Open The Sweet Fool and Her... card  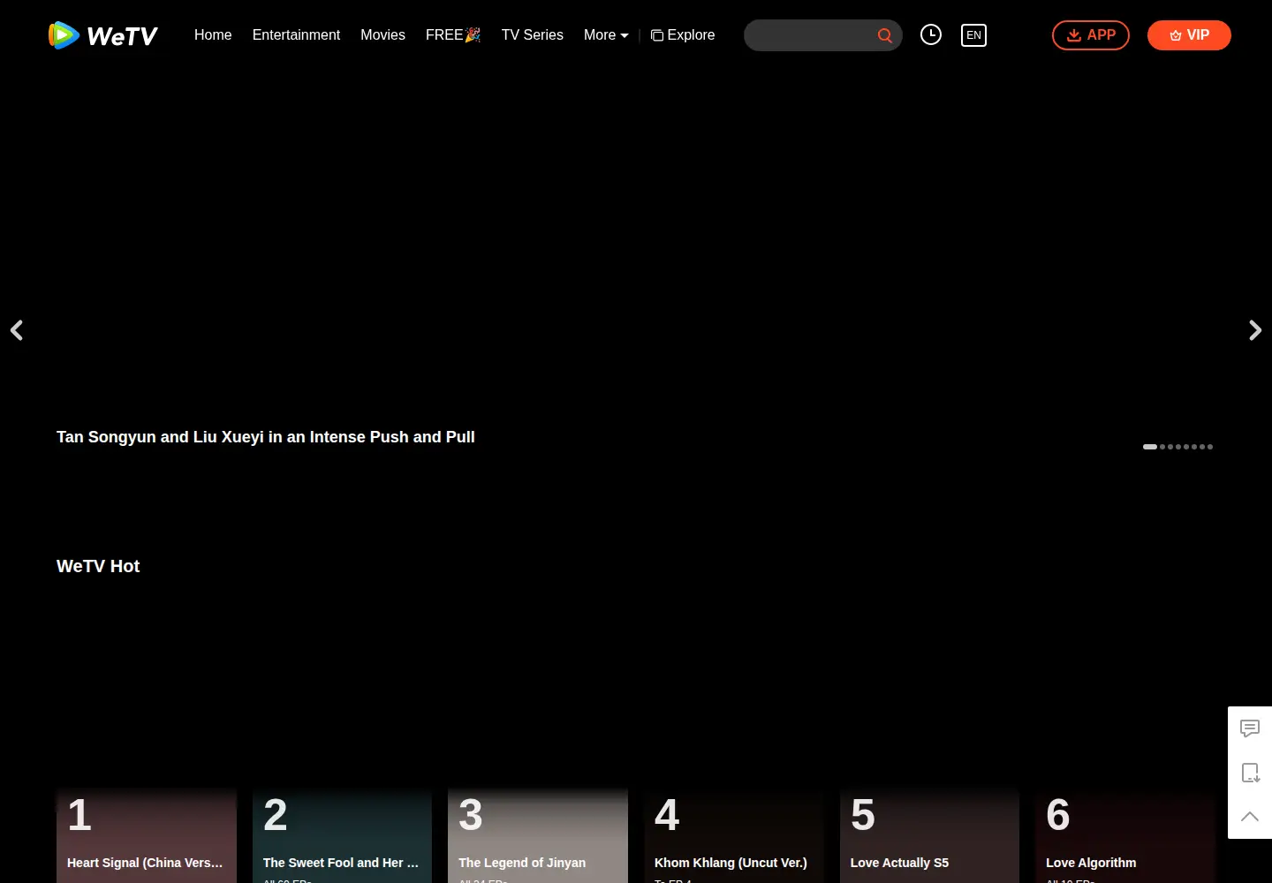point(342,836)
